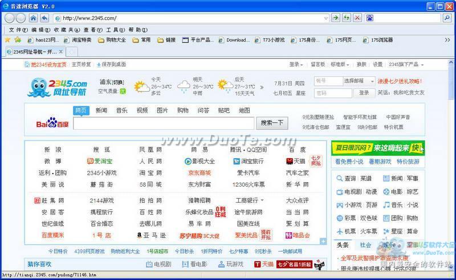Click the Baidu logo beside search box
Image resolution: width=456 pixels, height=280 pixels.
point(52,123)
